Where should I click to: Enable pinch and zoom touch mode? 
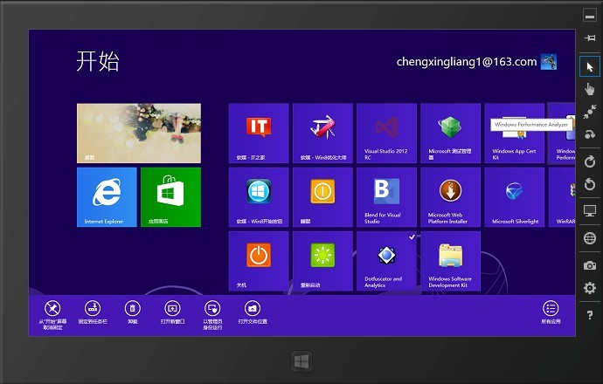pos(590,112)
